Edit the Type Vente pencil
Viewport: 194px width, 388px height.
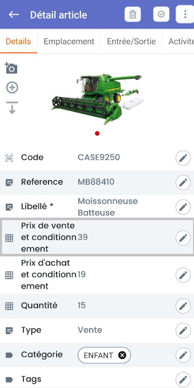click(183, 331)
